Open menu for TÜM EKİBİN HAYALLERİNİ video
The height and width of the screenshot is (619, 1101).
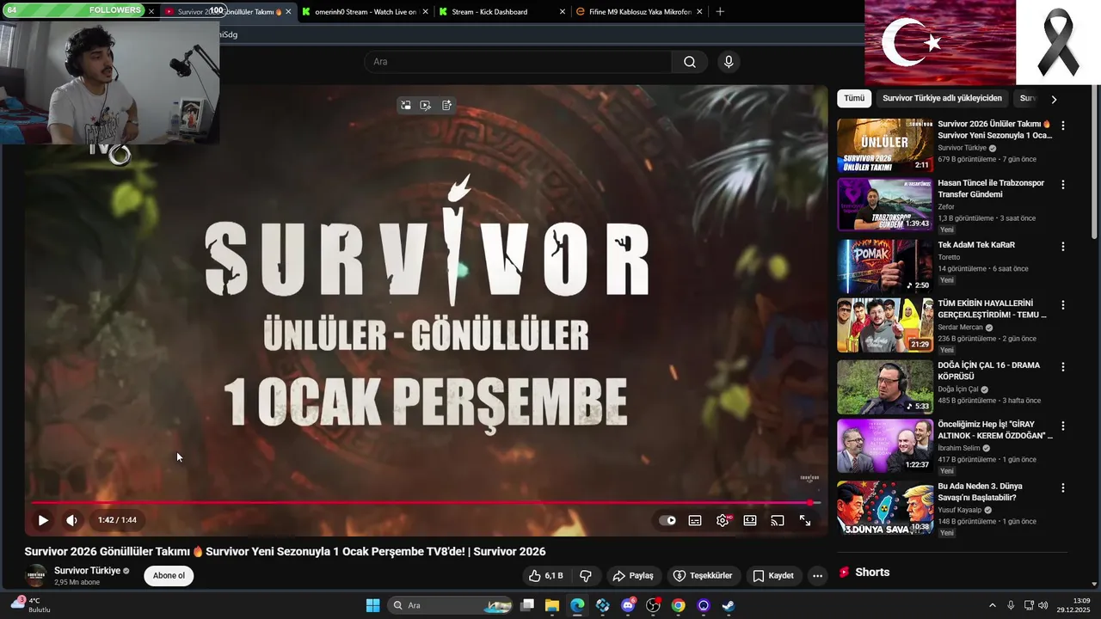(x=1063, y=305)
